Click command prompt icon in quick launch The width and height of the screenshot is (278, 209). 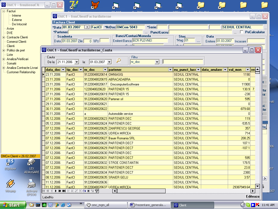coord(38,205)
